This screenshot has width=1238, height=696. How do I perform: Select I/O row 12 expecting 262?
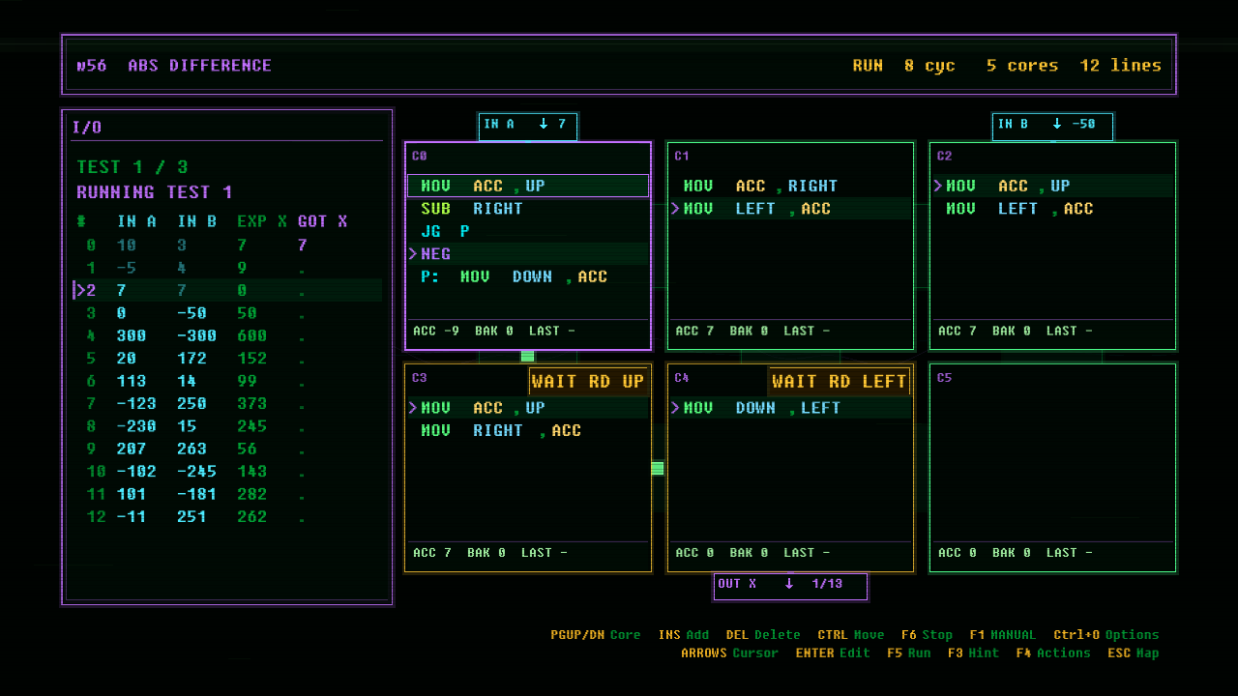pos(228,516)
